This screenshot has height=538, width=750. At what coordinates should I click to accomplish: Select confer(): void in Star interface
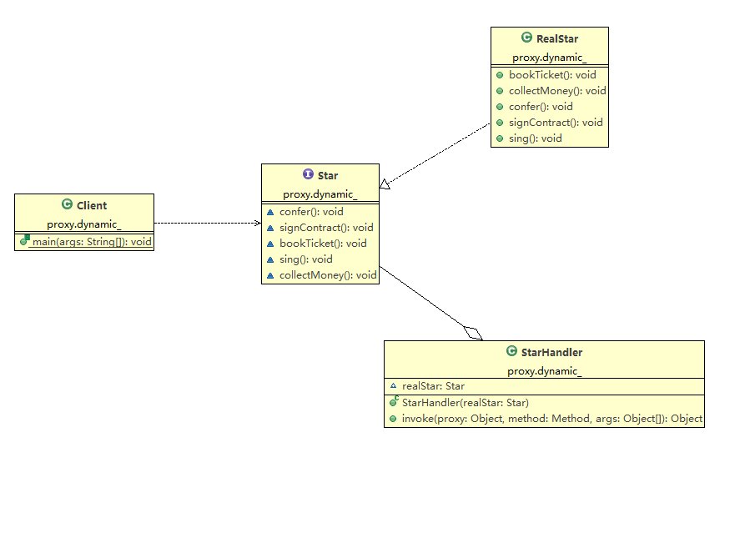tap(311, 212)
